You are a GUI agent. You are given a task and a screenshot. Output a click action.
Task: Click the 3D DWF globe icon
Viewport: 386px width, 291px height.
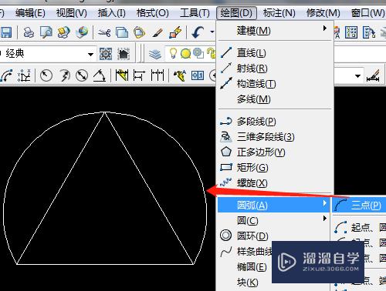click(82, 32)
